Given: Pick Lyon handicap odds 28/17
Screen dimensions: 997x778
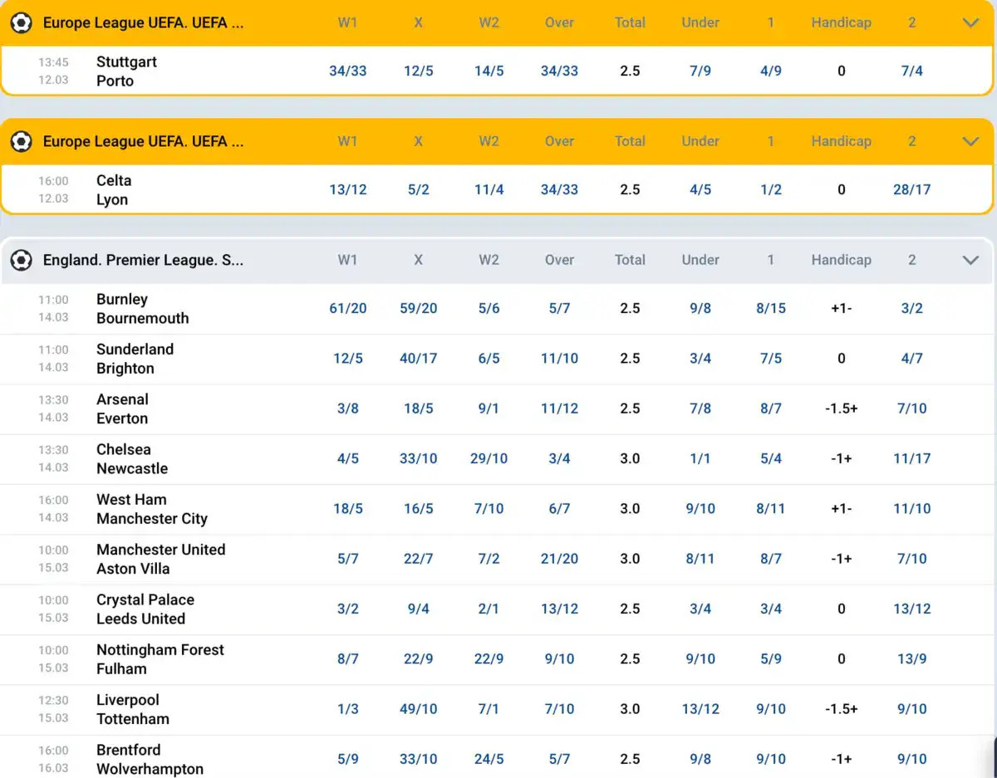Looking at the screenshot, I should 911,189.
